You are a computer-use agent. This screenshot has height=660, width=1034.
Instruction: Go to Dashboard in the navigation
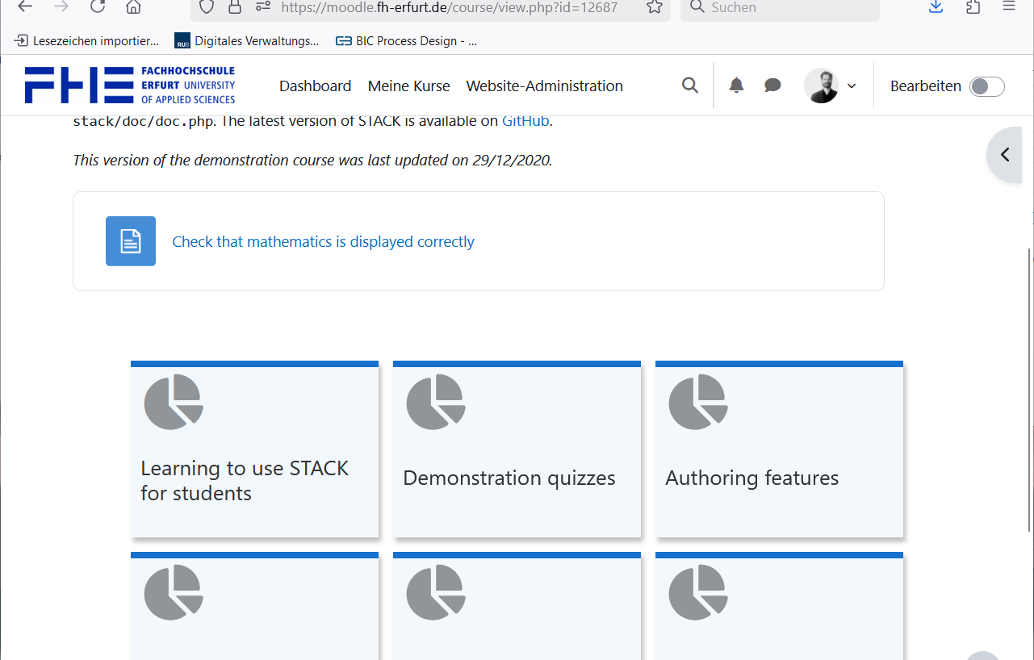pos(315,86)
